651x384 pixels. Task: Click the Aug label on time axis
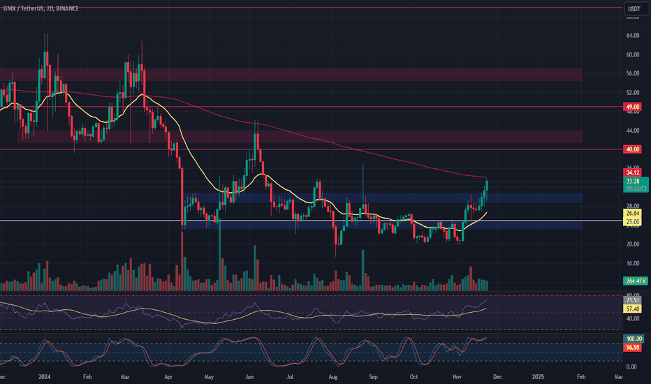point(332,377)
